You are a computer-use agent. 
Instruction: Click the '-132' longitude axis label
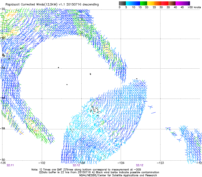(x=42, y=163)
